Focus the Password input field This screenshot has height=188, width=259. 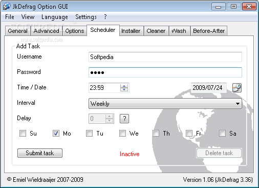(165, 72)
